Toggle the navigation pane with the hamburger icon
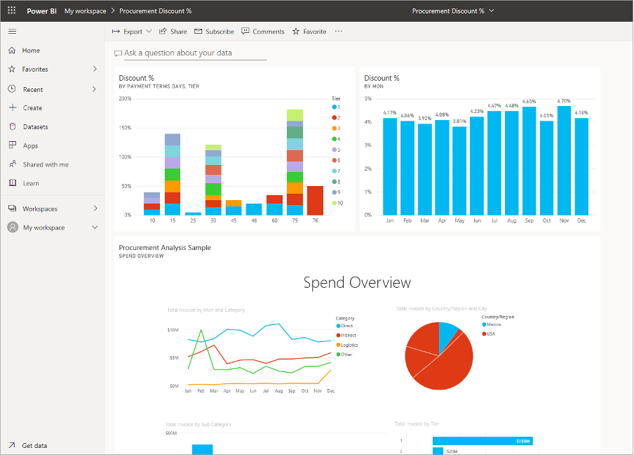The image size is (634, 455). click(11, 31)
